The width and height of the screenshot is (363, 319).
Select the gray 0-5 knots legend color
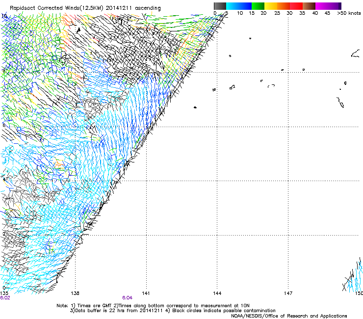coord(220,6)
